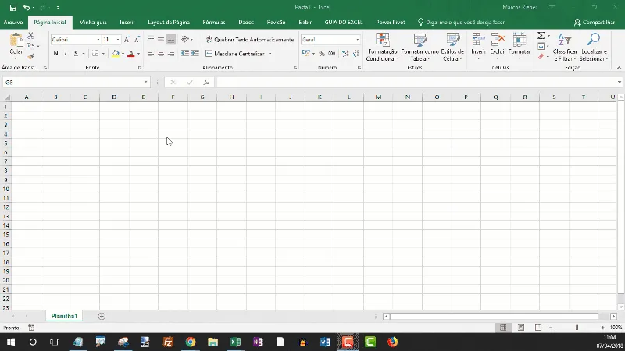Image resolution: width=625 pixels, height=351 pixels.
Task: Click the Compartilhar share button
Action: [595, 23]
